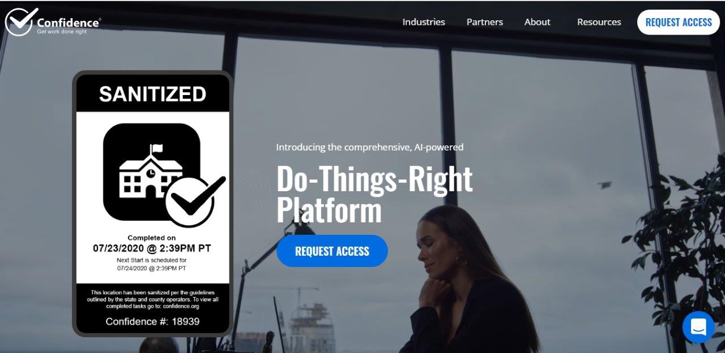725x353 pixels.
Task: Click the Do-Things-Right Platform headline
Action: 374,194
